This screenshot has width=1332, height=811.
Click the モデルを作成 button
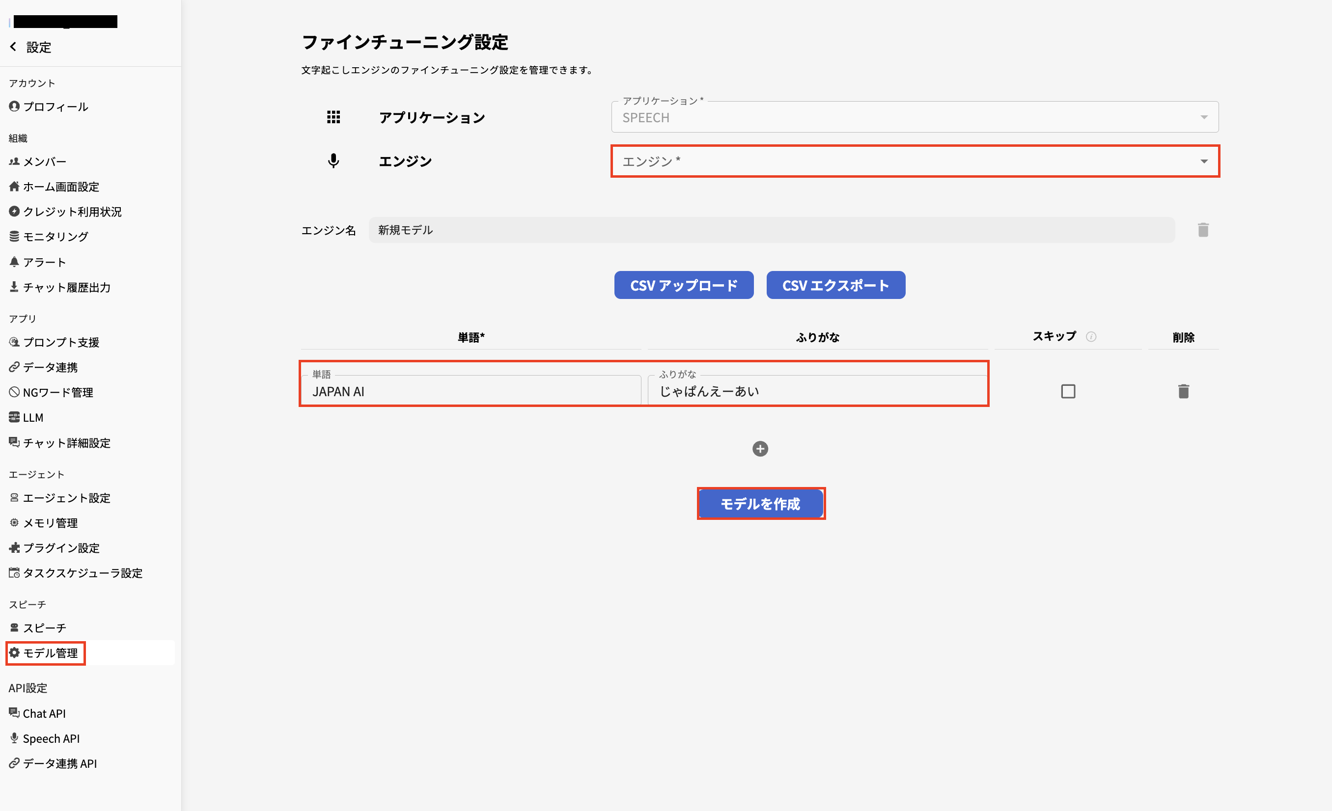(761, 503)
